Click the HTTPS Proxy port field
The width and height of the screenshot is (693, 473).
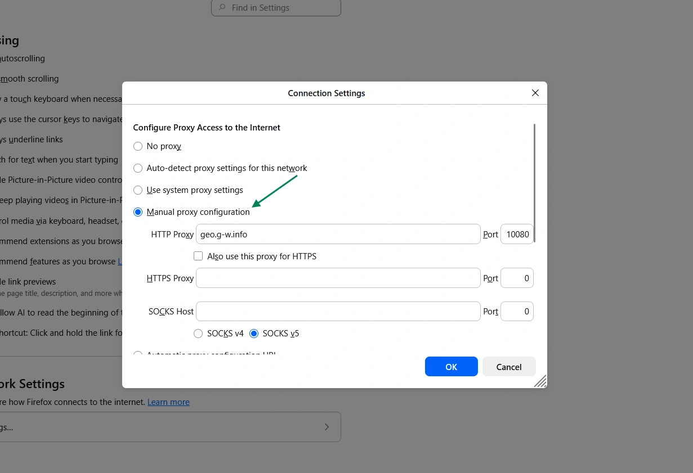pos(517,278)
